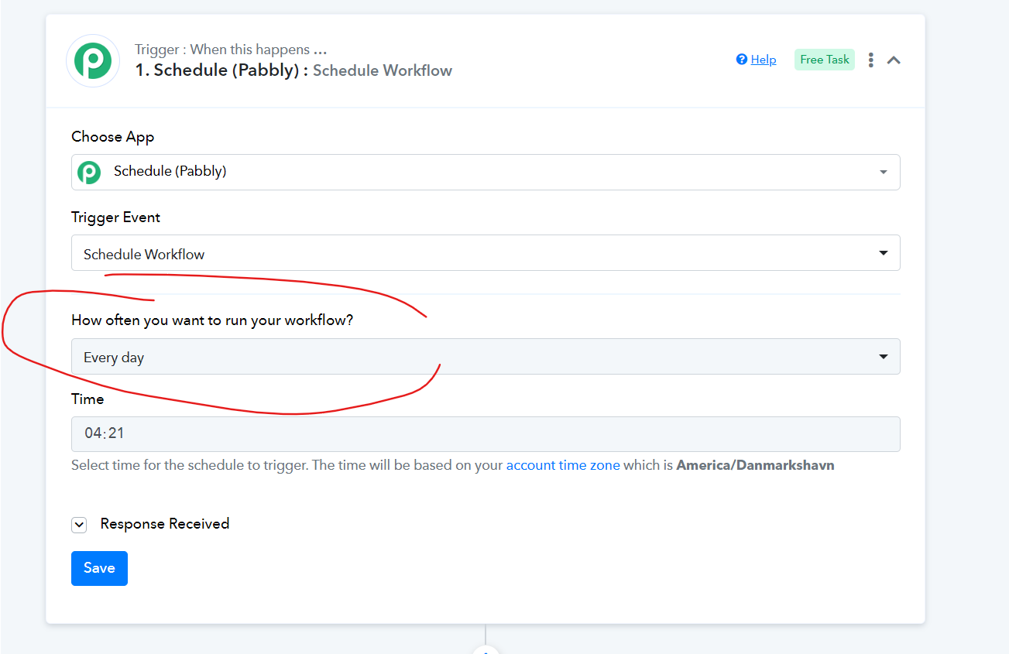
Task: Collapse the trigger step with the chevron
Action: pos(894,60)
